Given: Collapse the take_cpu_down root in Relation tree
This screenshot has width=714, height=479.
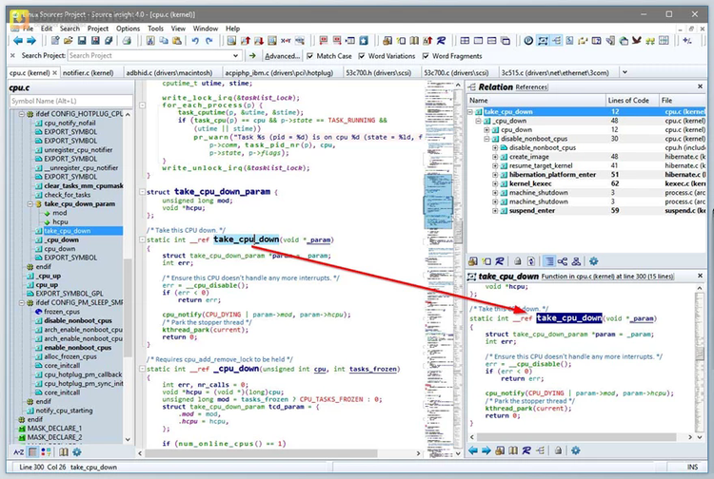Looking at the screenshot, I should pos(470,112).
